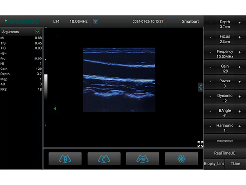This screenshot has height=185, width=246.
Task: Click the fullscreen expand arrows icon
Action: pos(201,144)
